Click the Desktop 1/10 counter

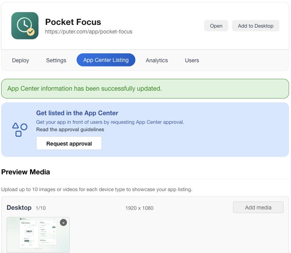[x=40, y=208]
